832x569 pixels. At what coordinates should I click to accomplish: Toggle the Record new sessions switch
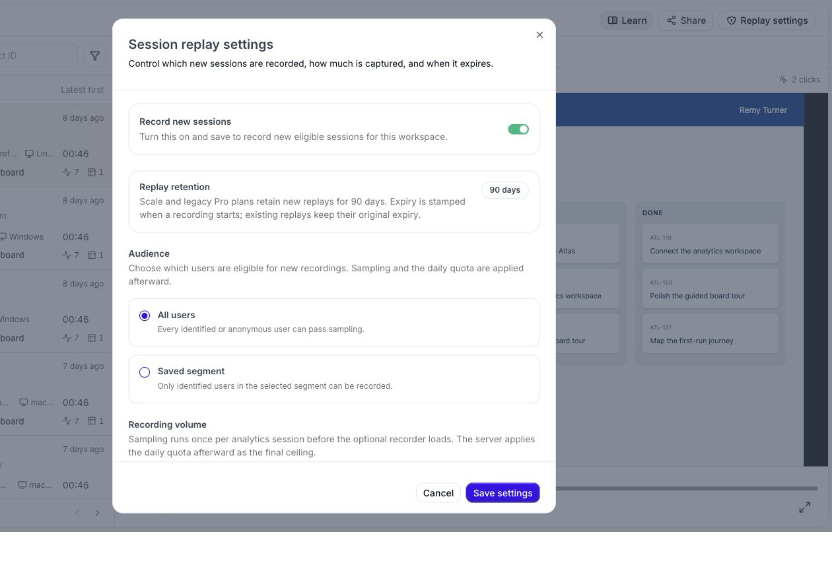pyautogui.click(x=518, y=129)
